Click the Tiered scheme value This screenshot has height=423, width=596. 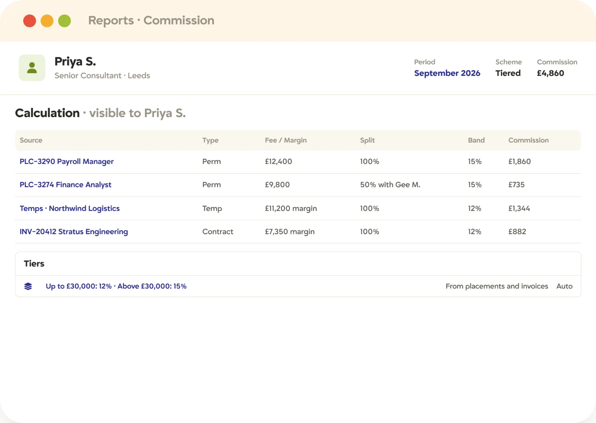(x=508, y=73)
